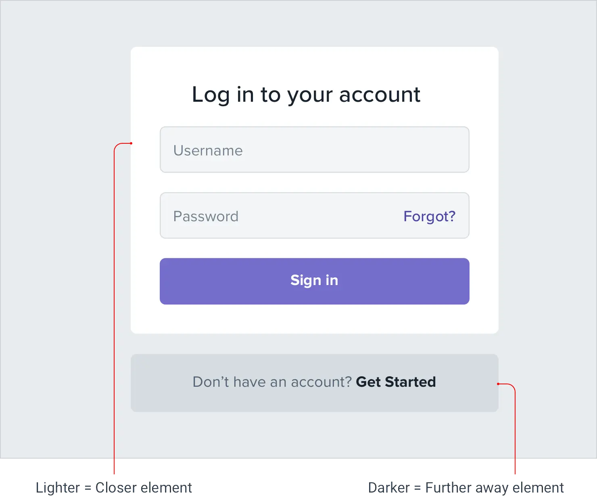Select the "Darker = Further away element" label
The width and height of the screenshot is (597, 499).
tap(466, 488)
